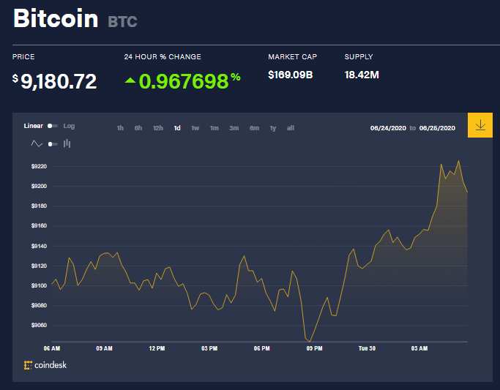Click the yellow download chart button
The width and height of the screenshot is (500, 390).
tap(480, 125)
